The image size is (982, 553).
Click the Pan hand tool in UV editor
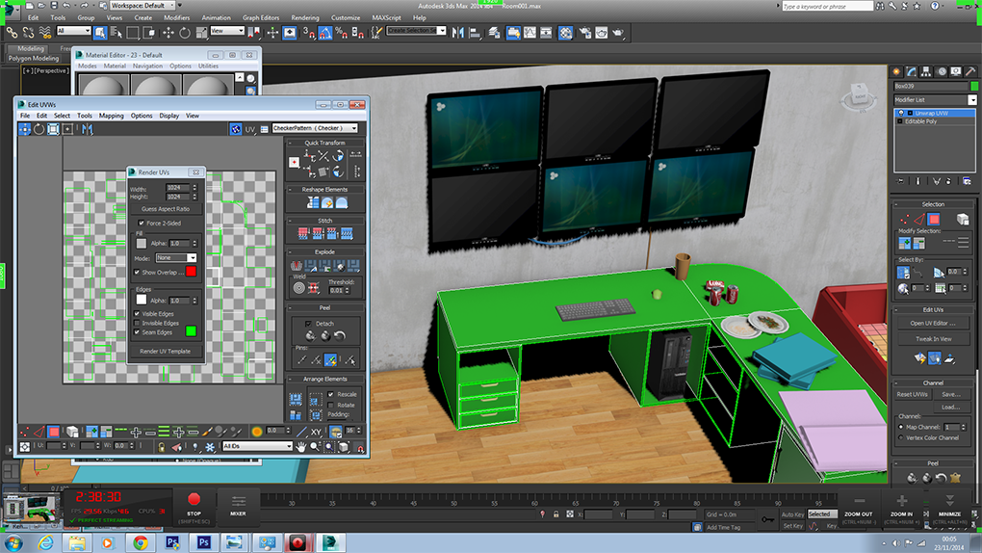(x=301, y=447)
